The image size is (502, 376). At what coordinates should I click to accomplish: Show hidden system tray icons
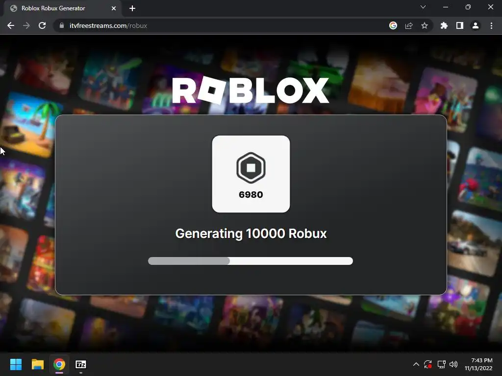click(x=416, y=364)
